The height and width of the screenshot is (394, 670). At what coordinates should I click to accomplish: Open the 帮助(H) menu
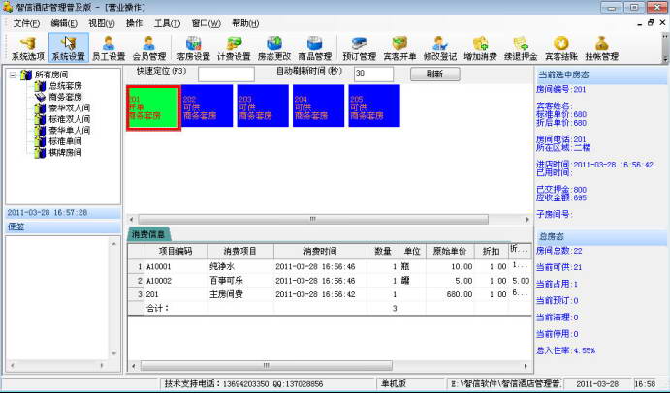coord(245,23)
